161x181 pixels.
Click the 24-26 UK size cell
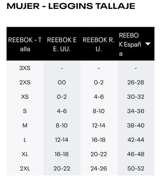click(99, 168)
